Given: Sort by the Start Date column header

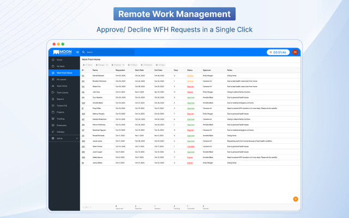Looking at the screenshot, I should 140,70.
